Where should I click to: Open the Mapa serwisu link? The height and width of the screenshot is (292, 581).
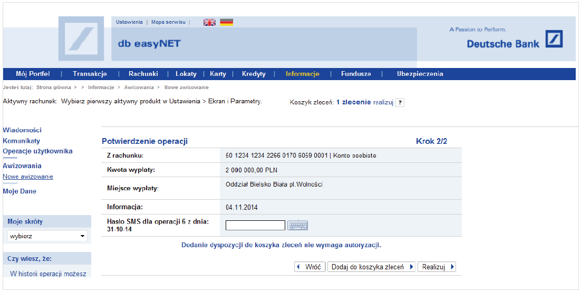click(x=168, y=22)
